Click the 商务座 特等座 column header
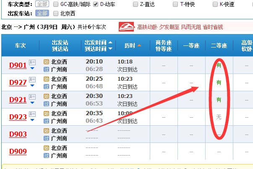Image resolution: width=253 pixels, height=169 pixels. (x=164, y=45)
